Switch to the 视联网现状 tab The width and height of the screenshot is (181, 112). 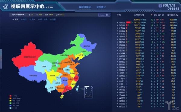85,7
